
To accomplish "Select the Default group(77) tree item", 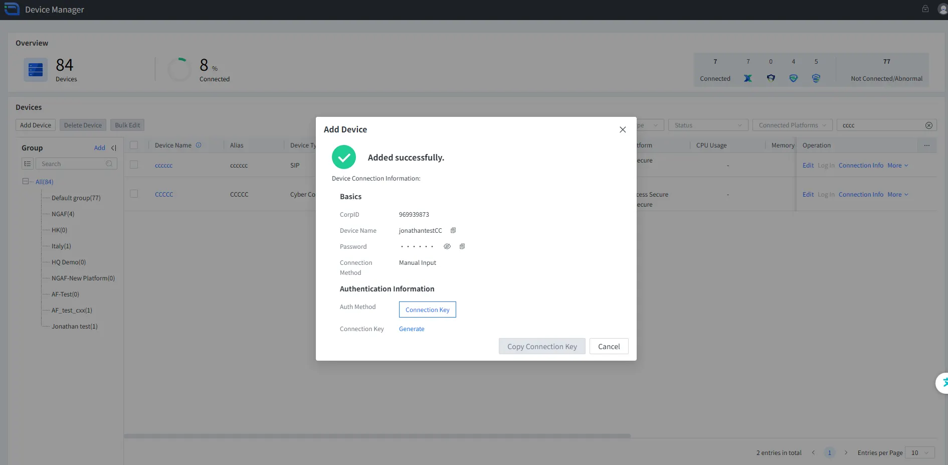I will 76,198.
